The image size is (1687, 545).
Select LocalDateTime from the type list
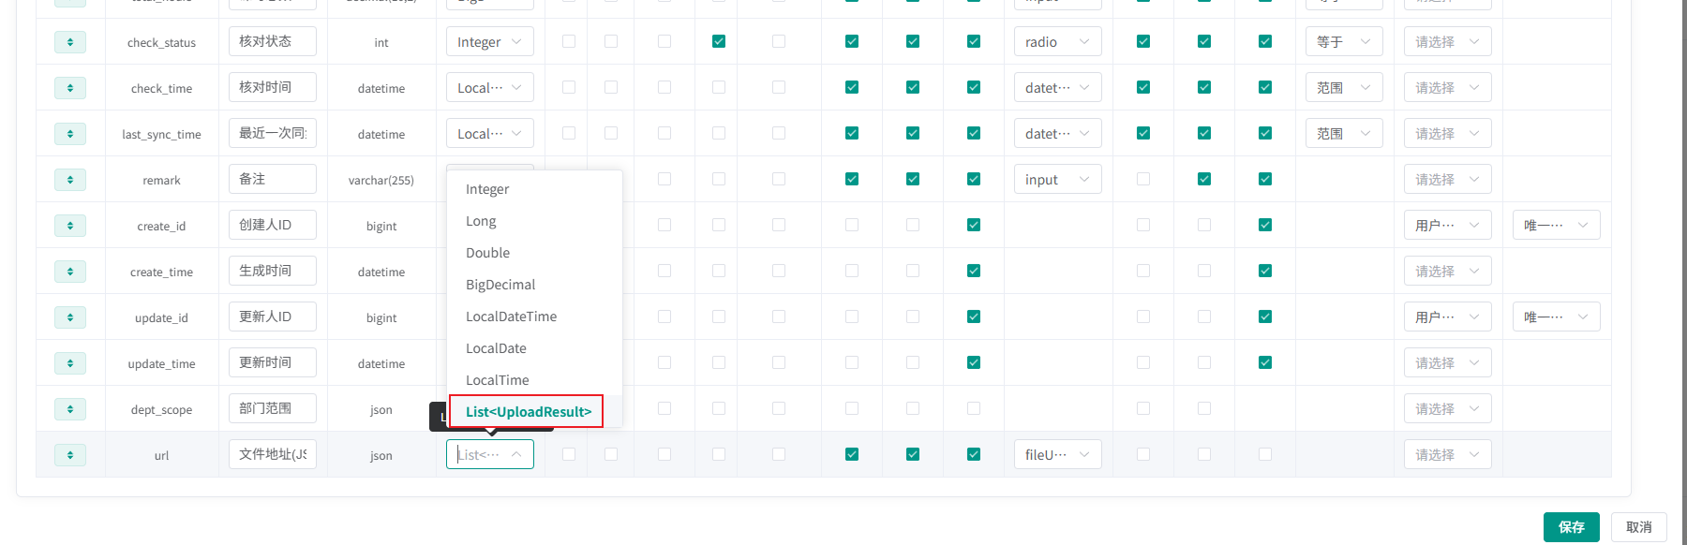511,317
